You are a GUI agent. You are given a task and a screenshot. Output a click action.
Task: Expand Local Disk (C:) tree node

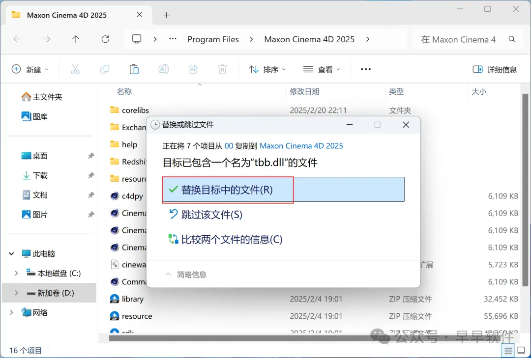(16, 273)
